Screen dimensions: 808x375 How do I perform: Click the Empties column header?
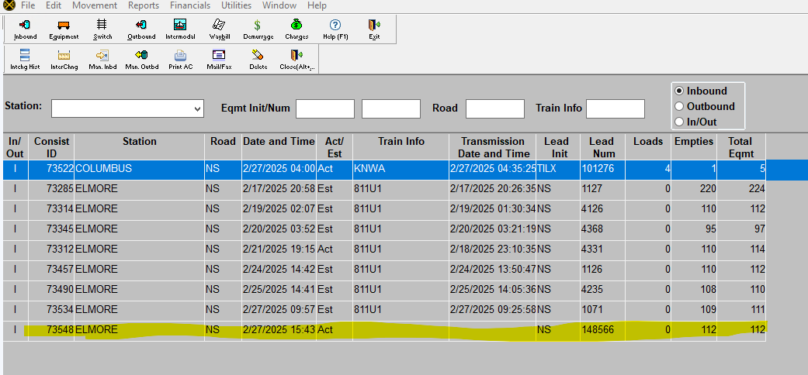(x=694, y=147)
